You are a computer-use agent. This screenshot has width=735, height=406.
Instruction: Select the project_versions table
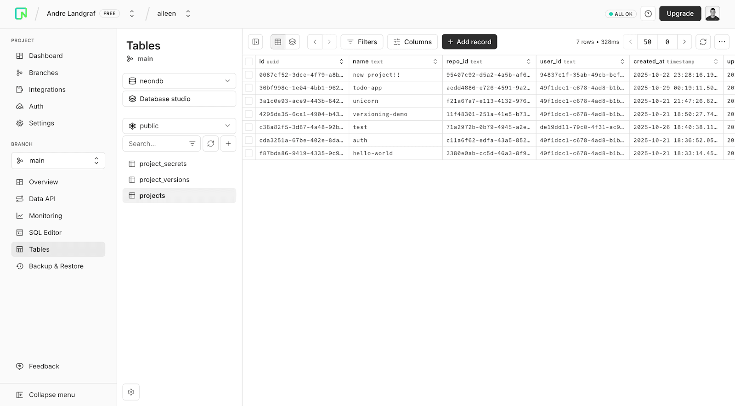point(164,180)
